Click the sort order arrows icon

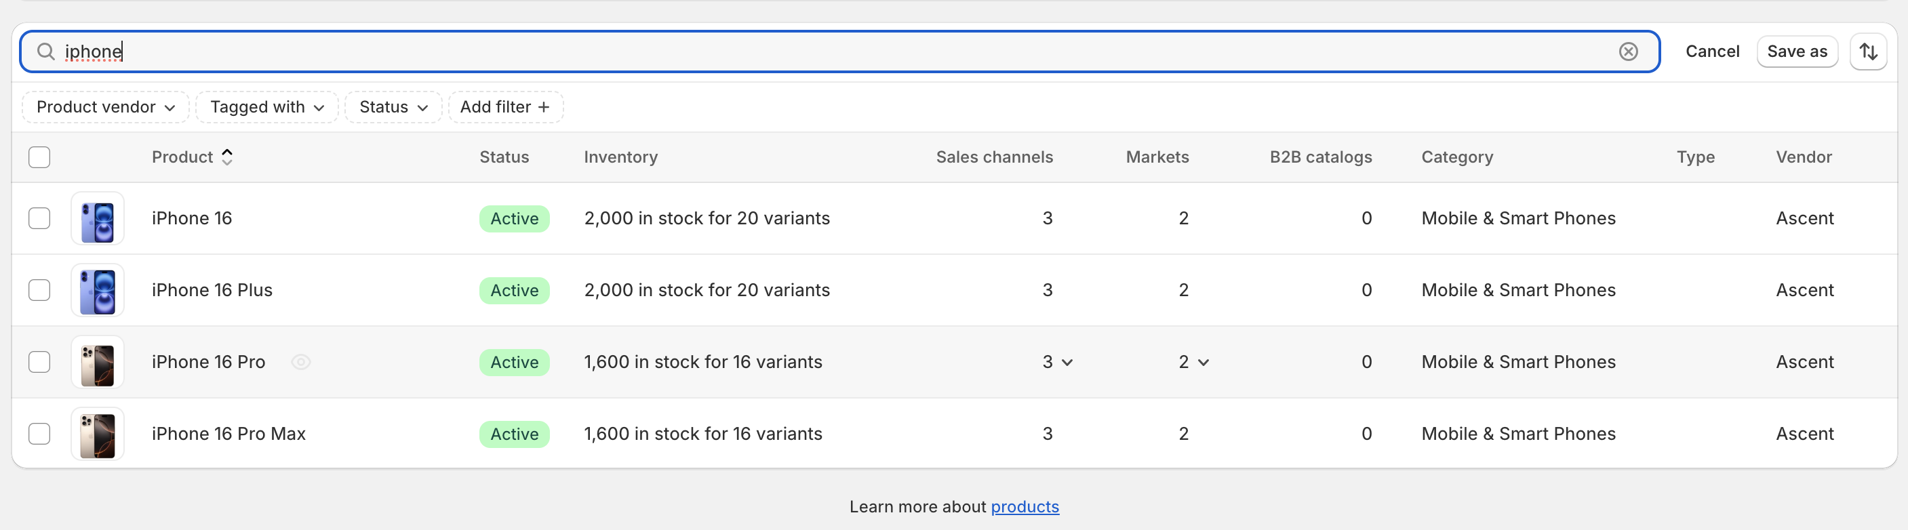point(1867,52)
